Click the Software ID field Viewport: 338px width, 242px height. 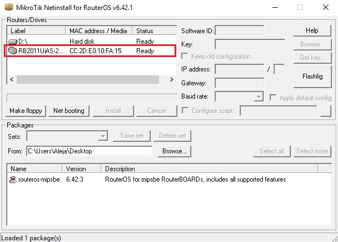(239, 30)
